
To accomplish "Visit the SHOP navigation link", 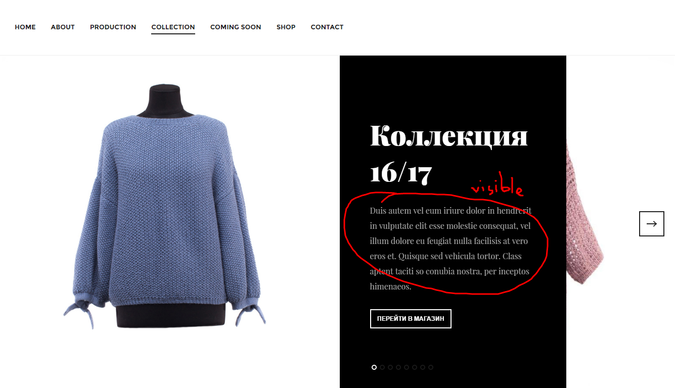I will tap(286, 27).
